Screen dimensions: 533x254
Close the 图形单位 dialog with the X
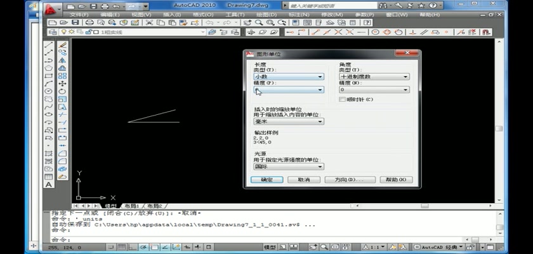point(407,53)
